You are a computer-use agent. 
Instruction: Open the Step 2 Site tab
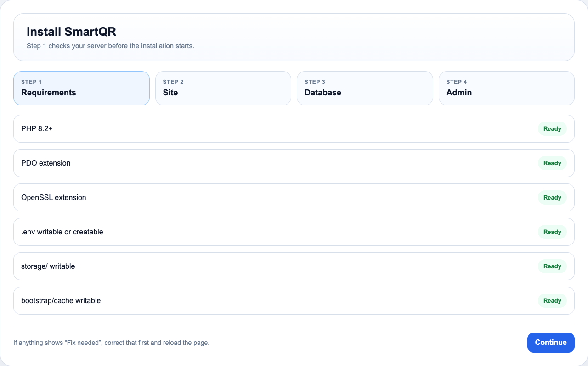223,88
